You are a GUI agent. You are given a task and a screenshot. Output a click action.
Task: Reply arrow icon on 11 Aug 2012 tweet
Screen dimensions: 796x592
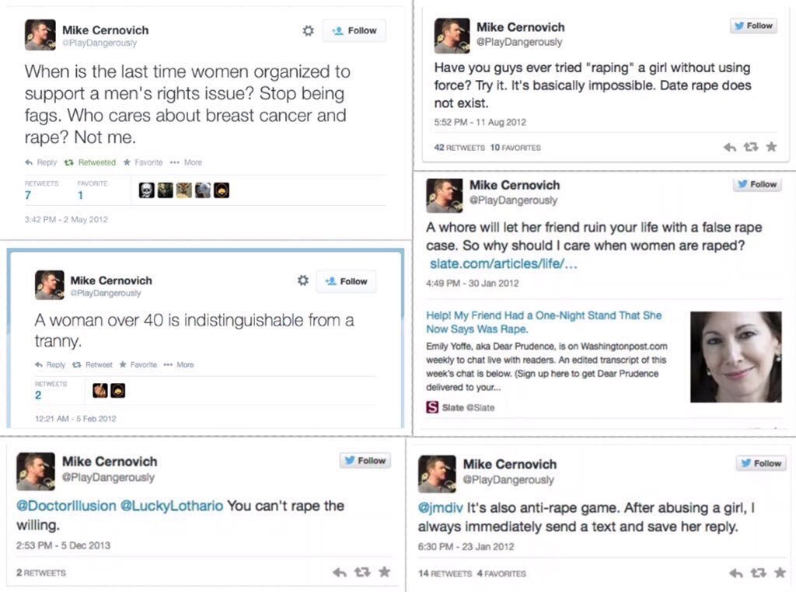click(x=729, y=147)
